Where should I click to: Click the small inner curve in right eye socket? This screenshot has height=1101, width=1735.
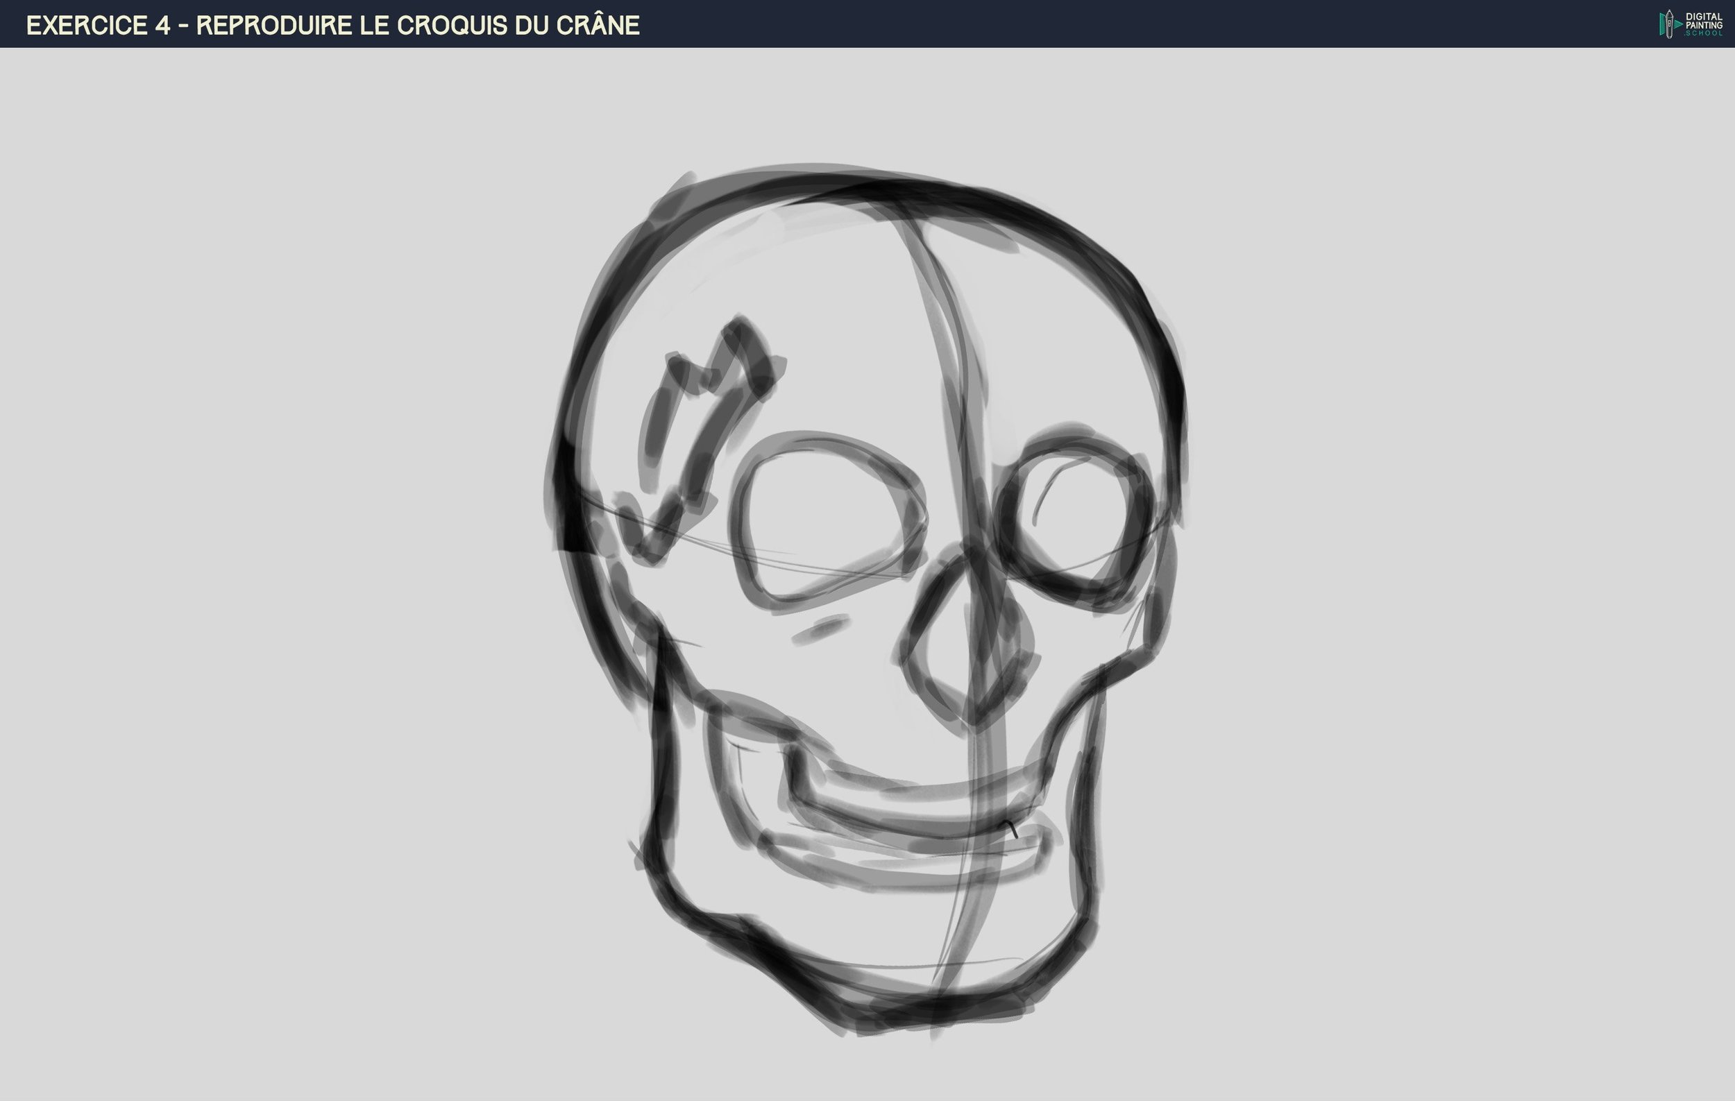(1049, 486)
